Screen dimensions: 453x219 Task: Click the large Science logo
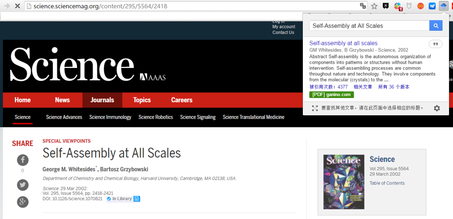[72, 65]
